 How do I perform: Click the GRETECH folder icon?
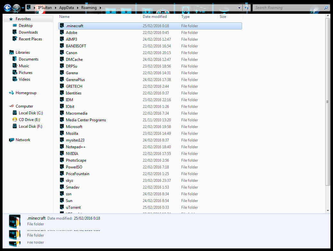click(x=62, y=86)
